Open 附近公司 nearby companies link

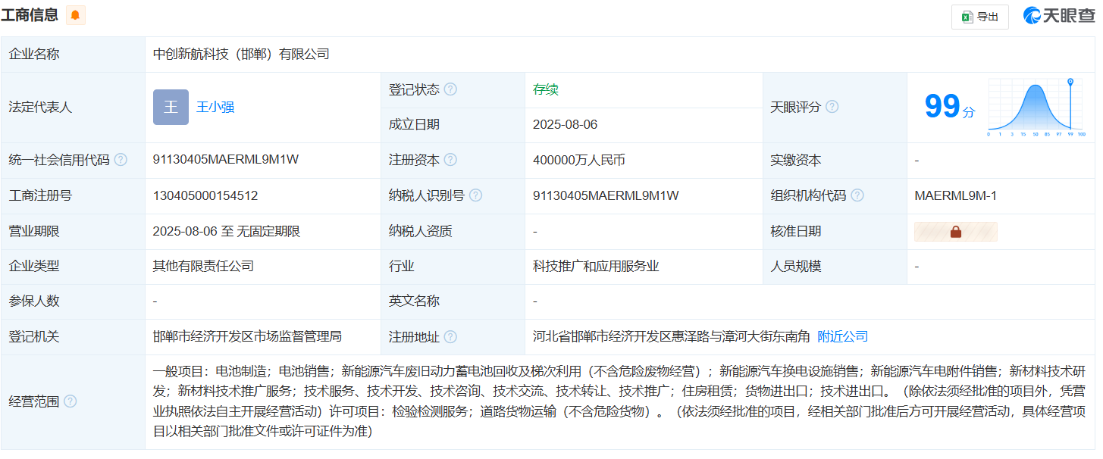(x=842, y=336)
